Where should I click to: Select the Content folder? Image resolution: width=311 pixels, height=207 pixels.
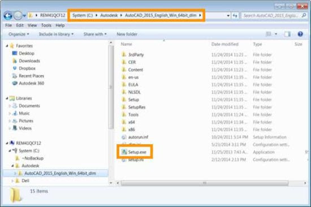tap(136, 70)
